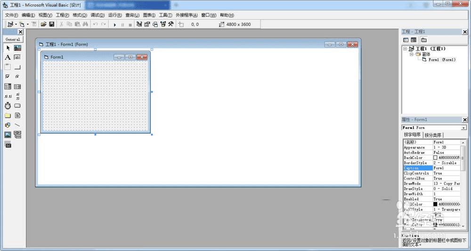Click the Open Project folder icon
Image resolution: width=471 pixels, height=251 pixels.
click(x=43, y=24)
